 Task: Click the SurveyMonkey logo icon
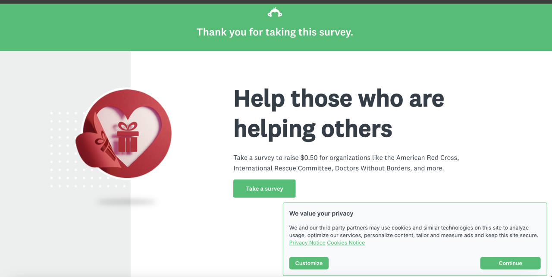point(275,13)
